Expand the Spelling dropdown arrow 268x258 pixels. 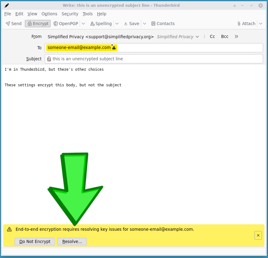point(117,24)
